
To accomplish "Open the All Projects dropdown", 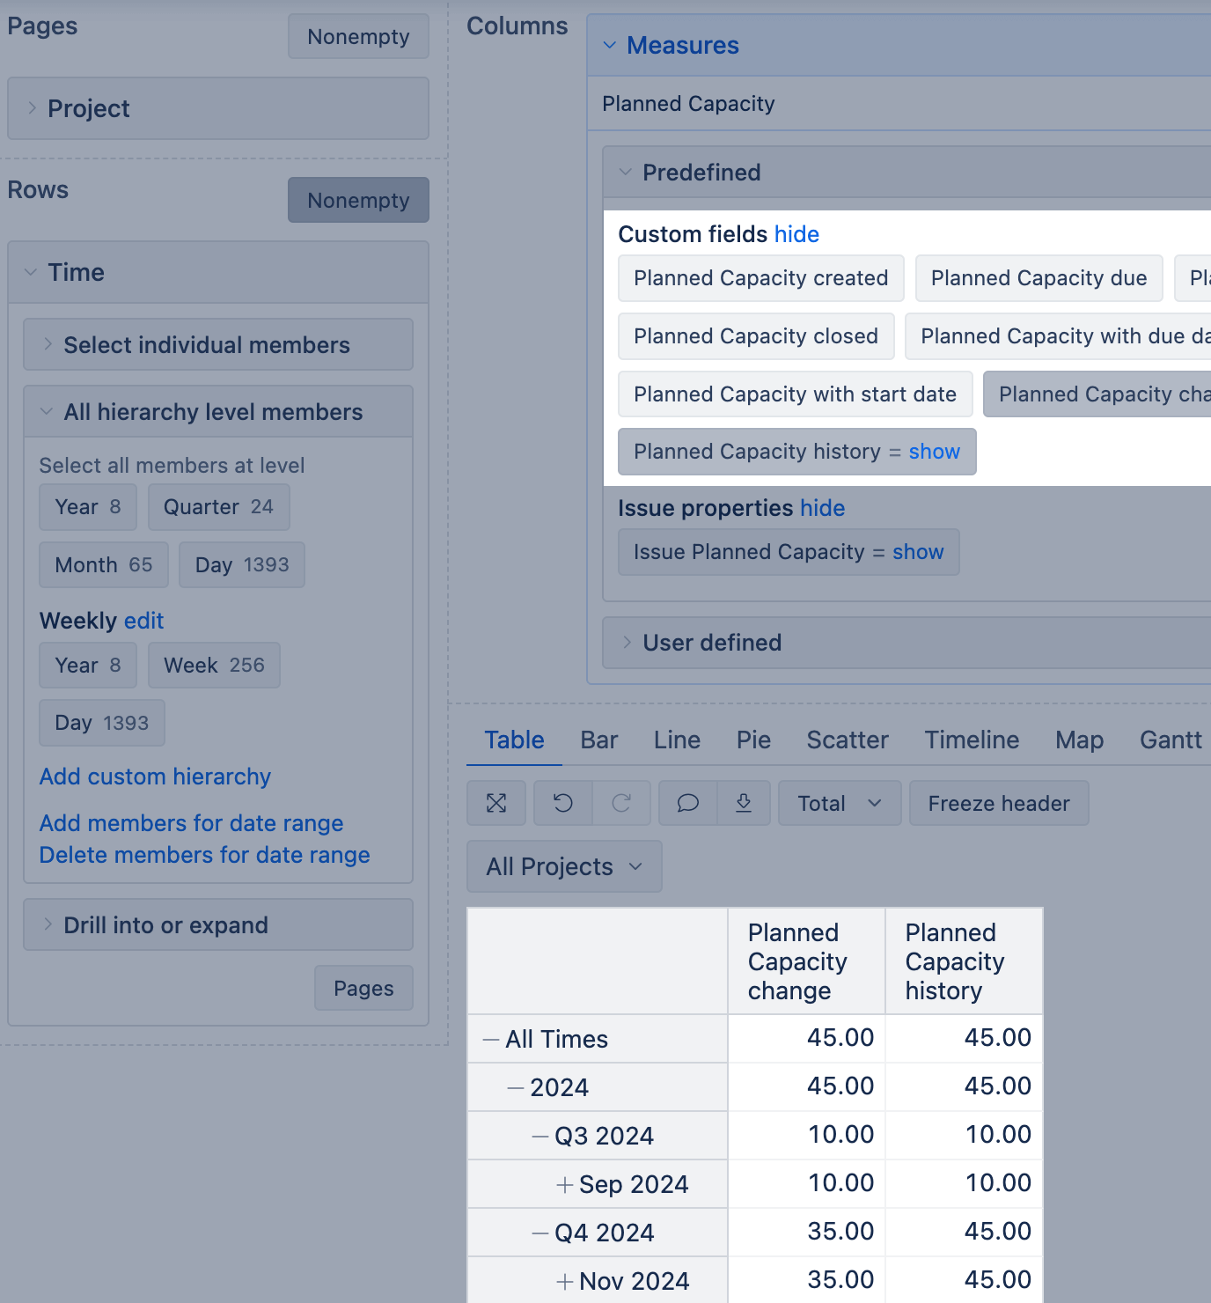I will [x=564, y=867].
